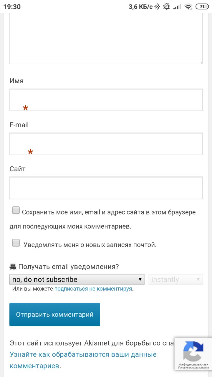The width and height of the screenshot is (212, 377).
Task: Open the подписаться не комментируя link
Action: point(93,289)
